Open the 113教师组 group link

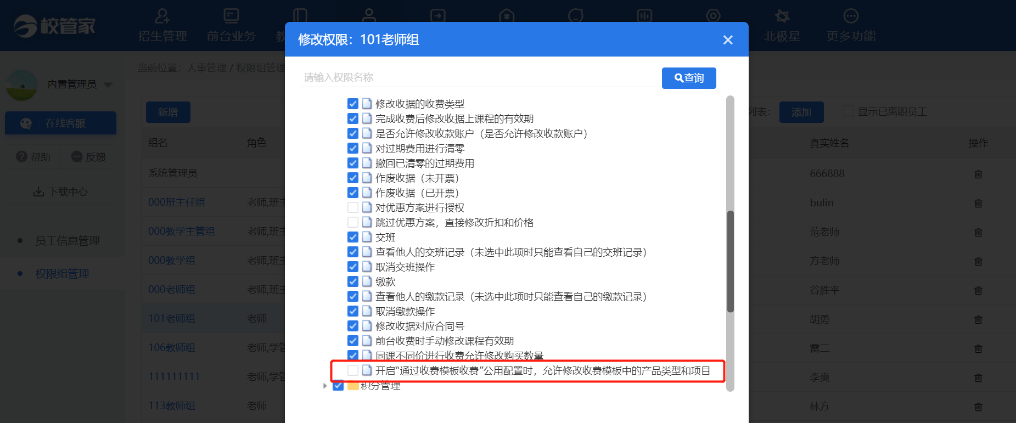(172, 406)
